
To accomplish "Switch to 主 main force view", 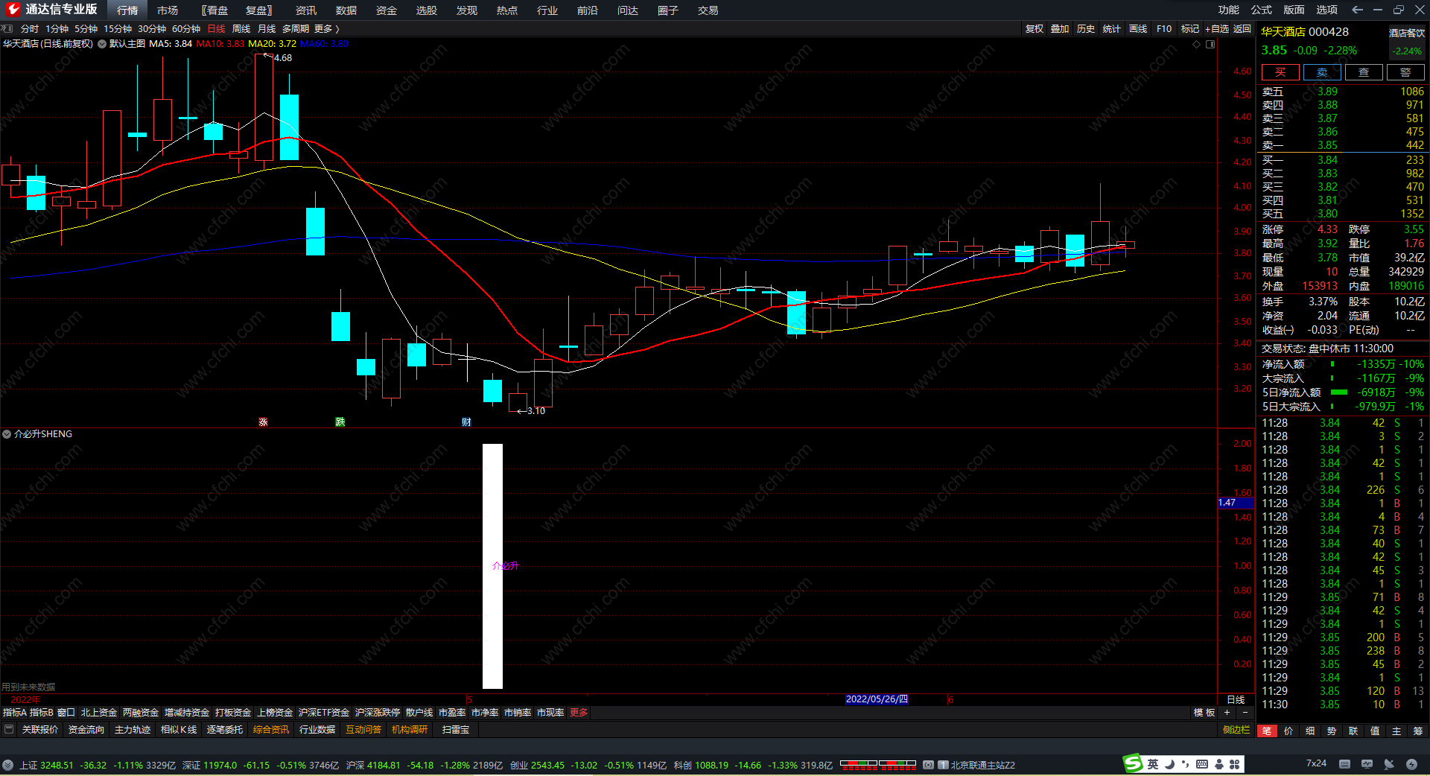I will [x=1396, y=731].
